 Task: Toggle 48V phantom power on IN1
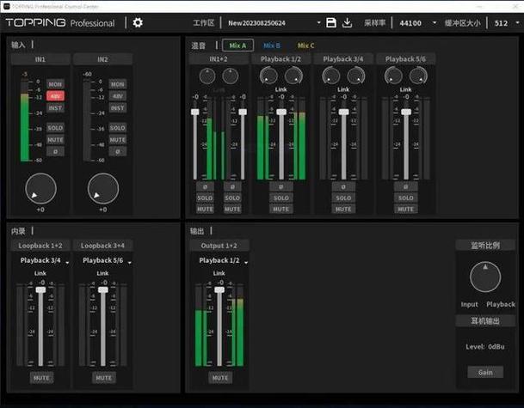(55, 96)
